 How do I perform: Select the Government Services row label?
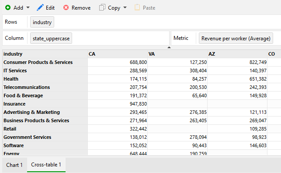[x=45, y=137]
